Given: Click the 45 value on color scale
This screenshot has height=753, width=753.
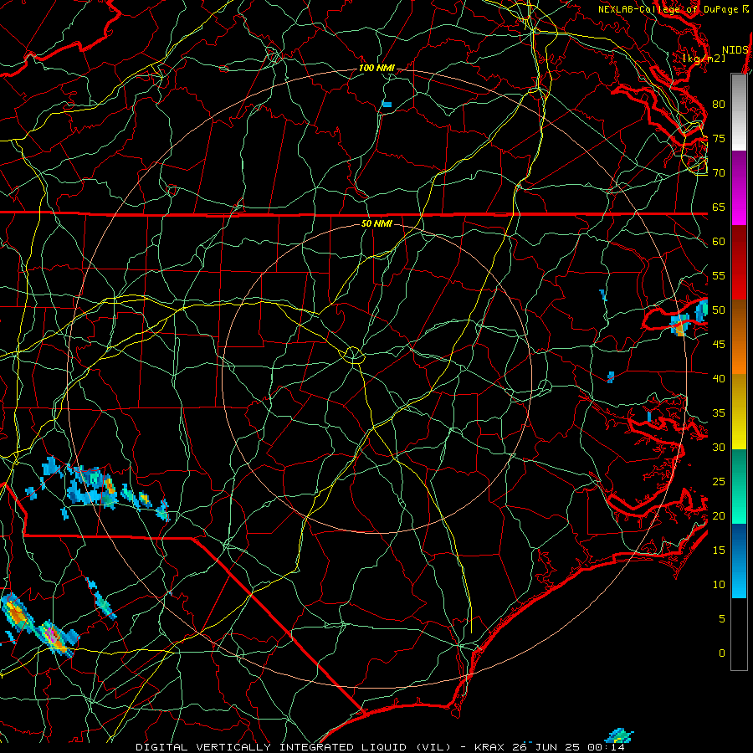Looking at the screenshot, I should 719,345.
